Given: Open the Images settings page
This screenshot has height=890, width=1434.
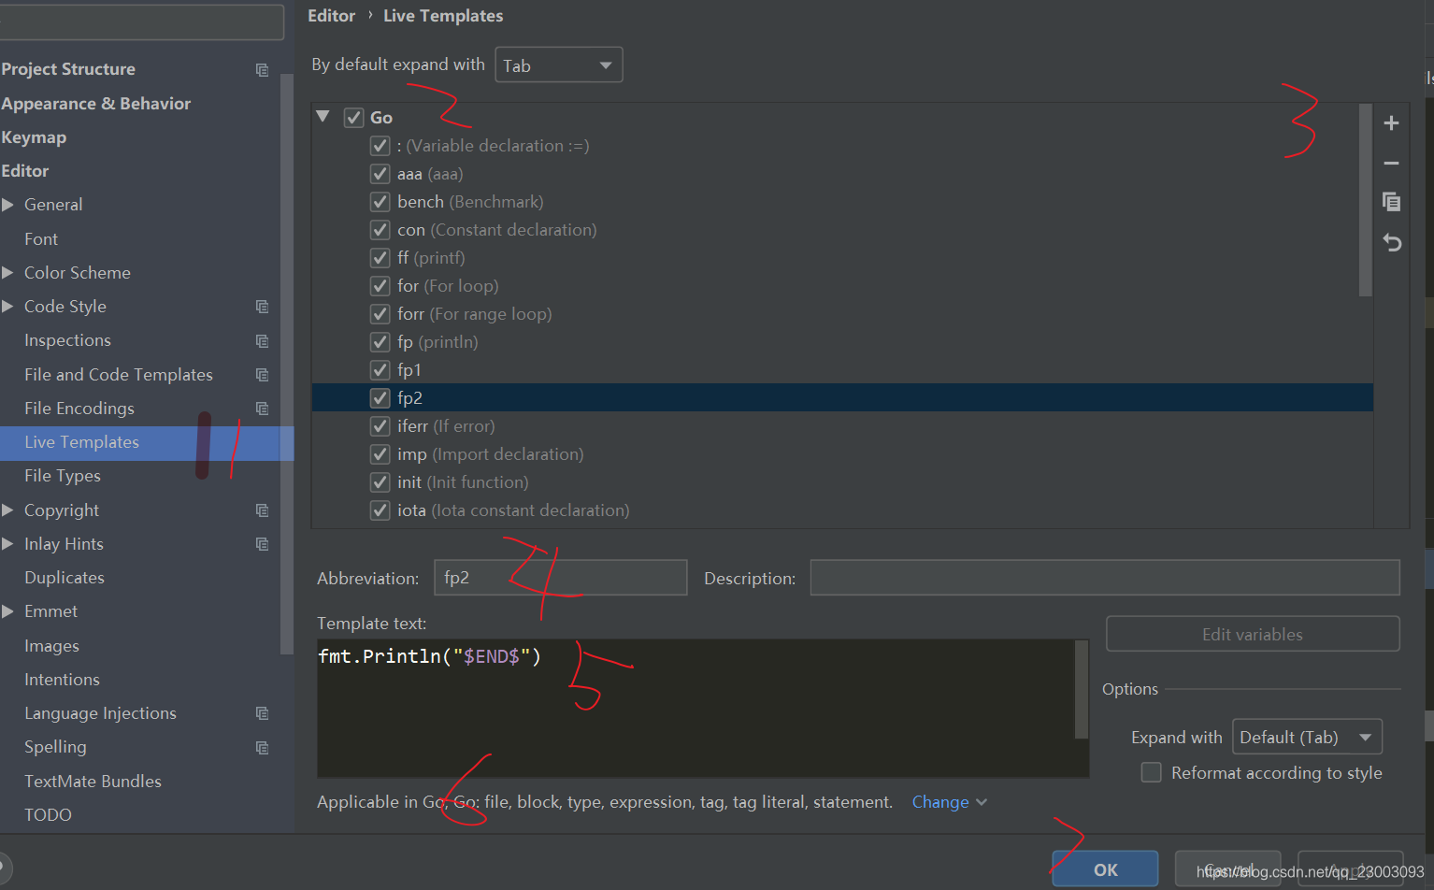Looking at the screenshot, I should tap(51, 646).
